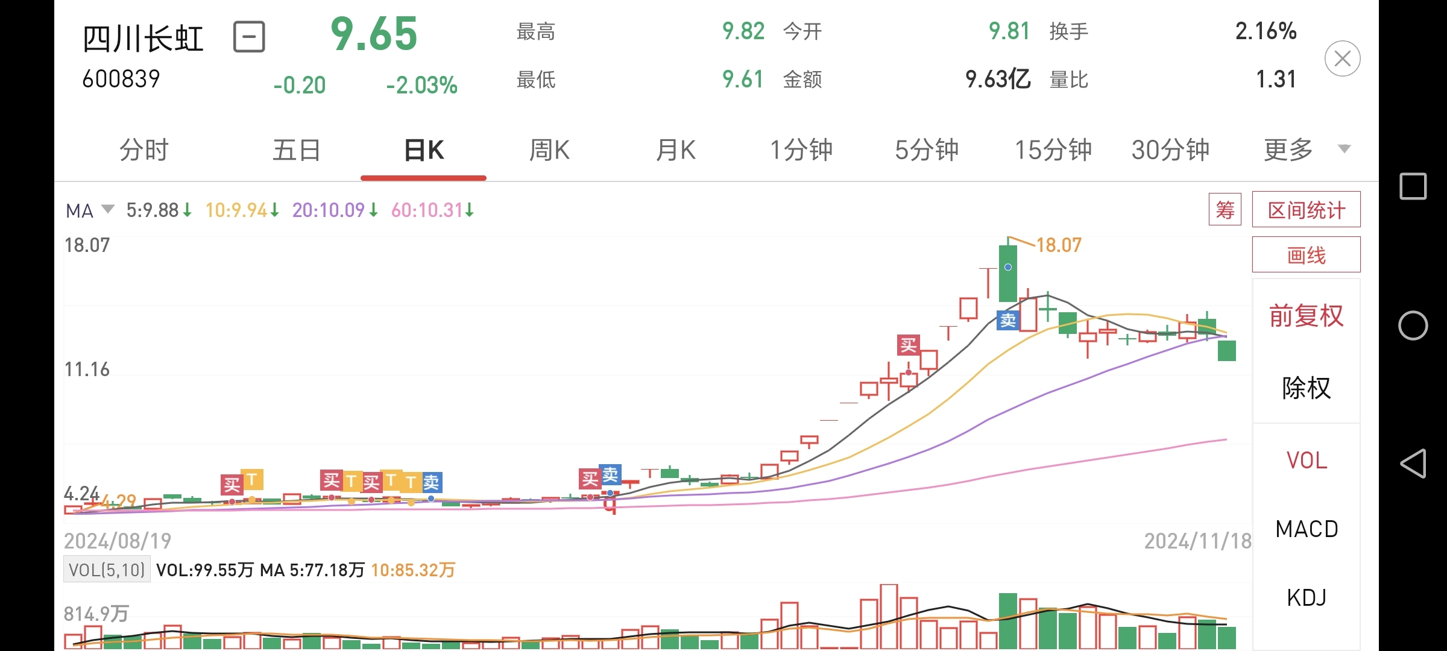
Task: Open the 筹 chip distribution icon
Action: point(1225,210)
